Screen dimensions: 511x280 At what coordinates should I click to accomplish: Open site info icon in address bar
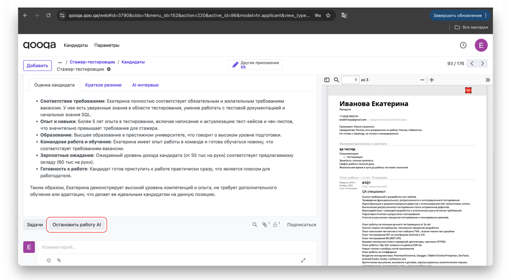(x=62, y=16)
